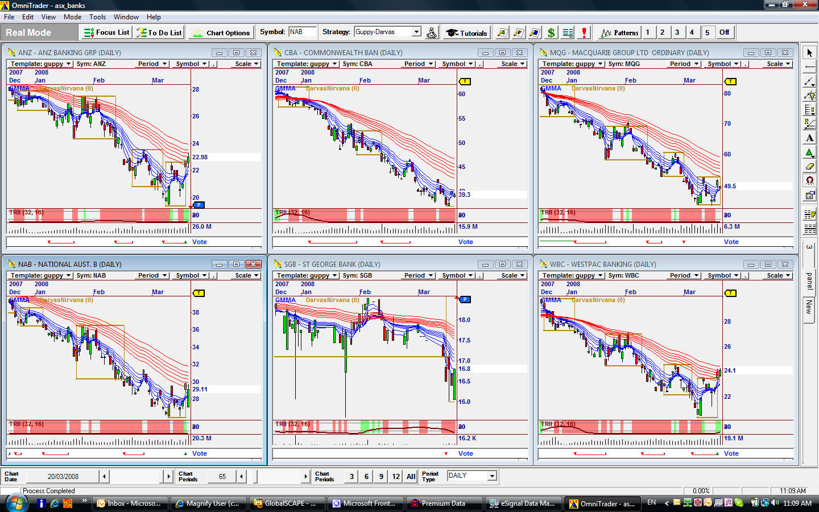Viewport: 819px width, 512px height.
Task: Open the Mode menu
Action: click(72, 16)
